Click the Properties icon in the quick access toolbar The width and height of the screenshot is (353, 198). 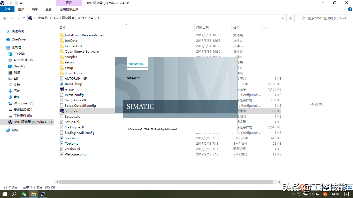11,3
